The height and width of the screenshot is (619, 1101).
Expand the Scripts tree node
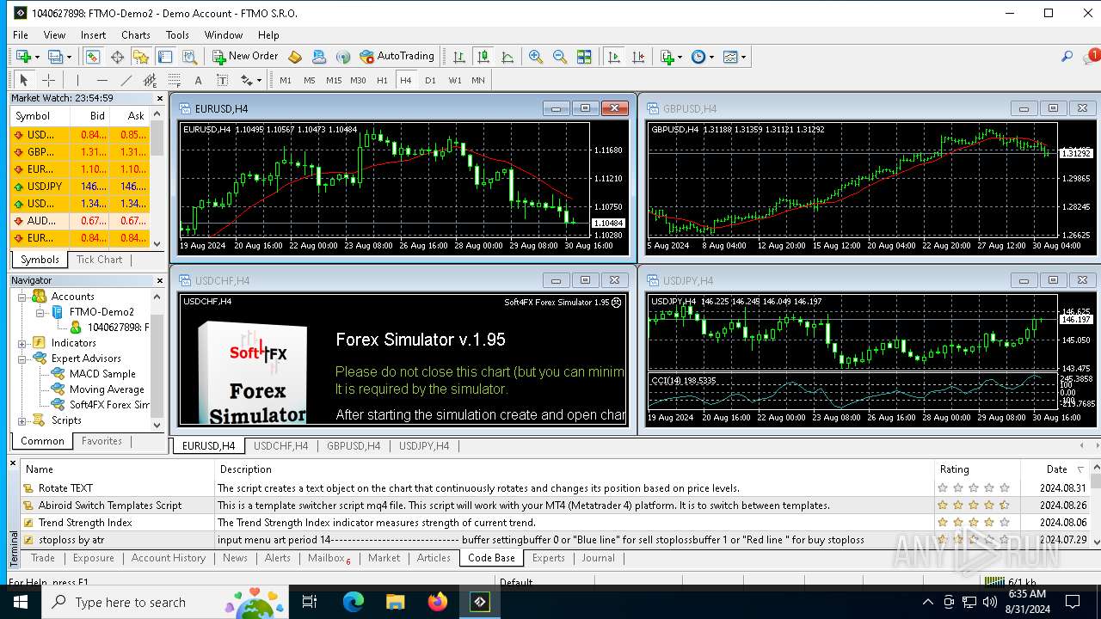(22, 420)
